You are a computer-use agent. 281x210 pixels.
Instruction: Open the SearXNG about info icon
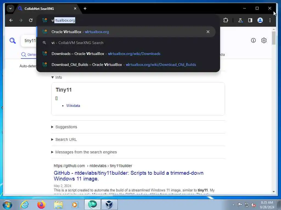(253, 40)
